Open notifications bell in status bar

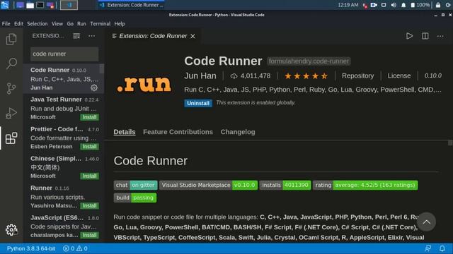(x=442, y=248)
